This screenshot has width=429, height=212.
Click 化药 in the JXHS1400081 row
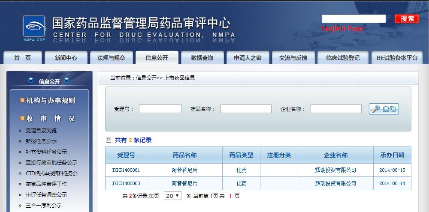(241, 170)
